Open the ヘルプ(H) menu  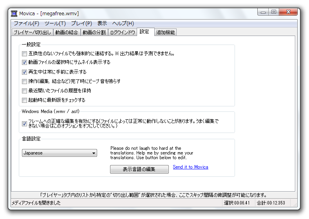pyautogui.click(x=123, y=23)
